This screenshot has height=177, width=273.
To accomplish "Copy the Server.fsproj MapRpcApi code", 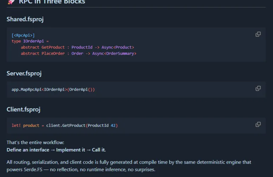I will coord(258,88).
